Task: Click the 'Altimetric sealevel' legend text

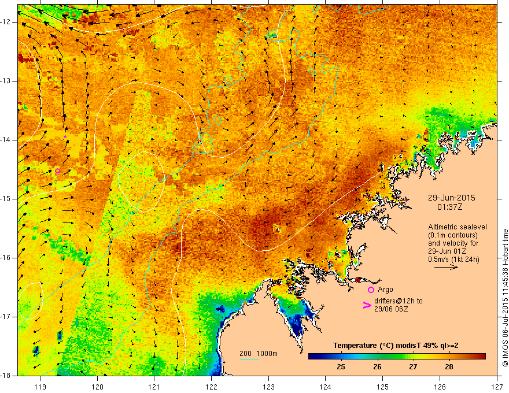Action: (458, 227)
